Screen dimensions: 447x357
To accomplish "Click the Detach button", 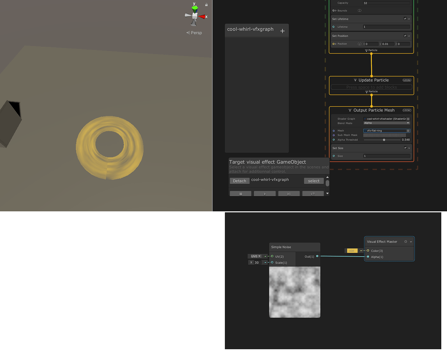I will click(x=240, y=181).
